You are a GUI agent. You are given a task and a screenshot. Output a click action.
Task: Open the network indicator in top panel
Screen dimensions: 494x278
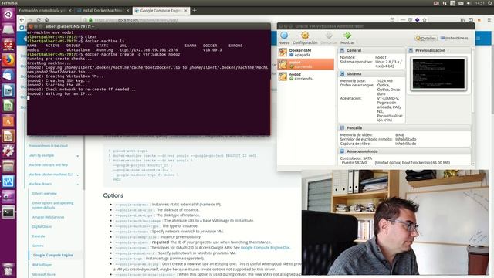coord(445,3)
